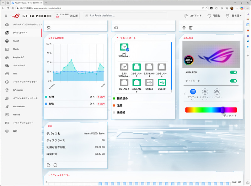Select the グラディエント lighting effect

[193, 92]
